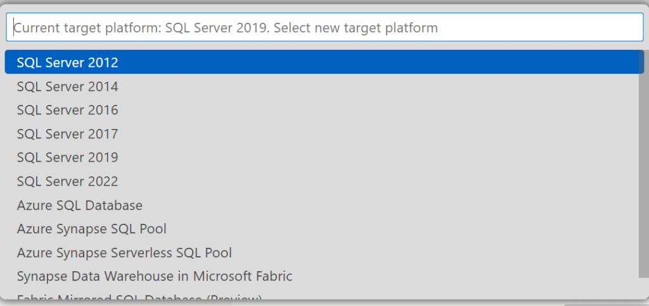Set target to the newest SQL Server version listed
The width and height of the screenshot is (649, 306).
(67, 181)
